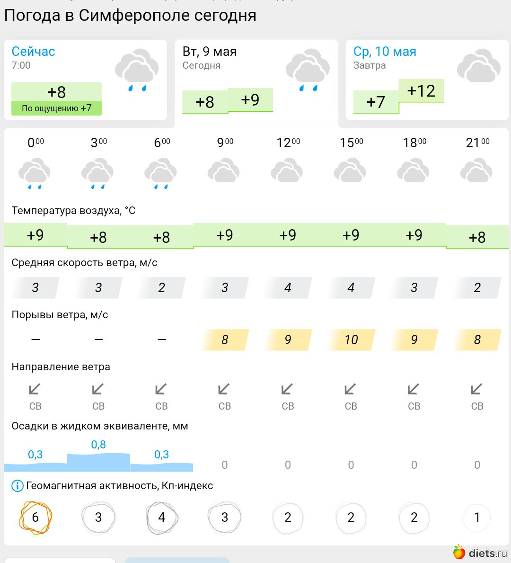Click the 0,8 mm precipitation bar
Screen dimensions: 511x563
[98, 462]
